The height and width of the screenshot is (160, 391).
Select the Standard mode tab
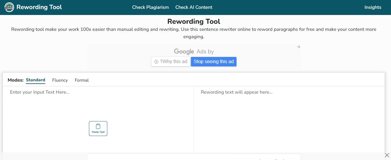(36, 80)
